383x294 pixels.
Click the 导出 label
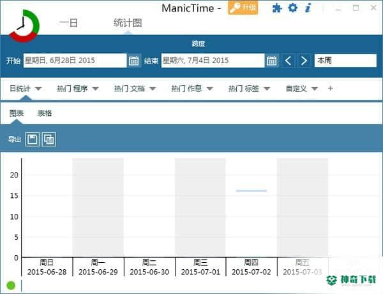pyautogui.click(x=15, y=139)
